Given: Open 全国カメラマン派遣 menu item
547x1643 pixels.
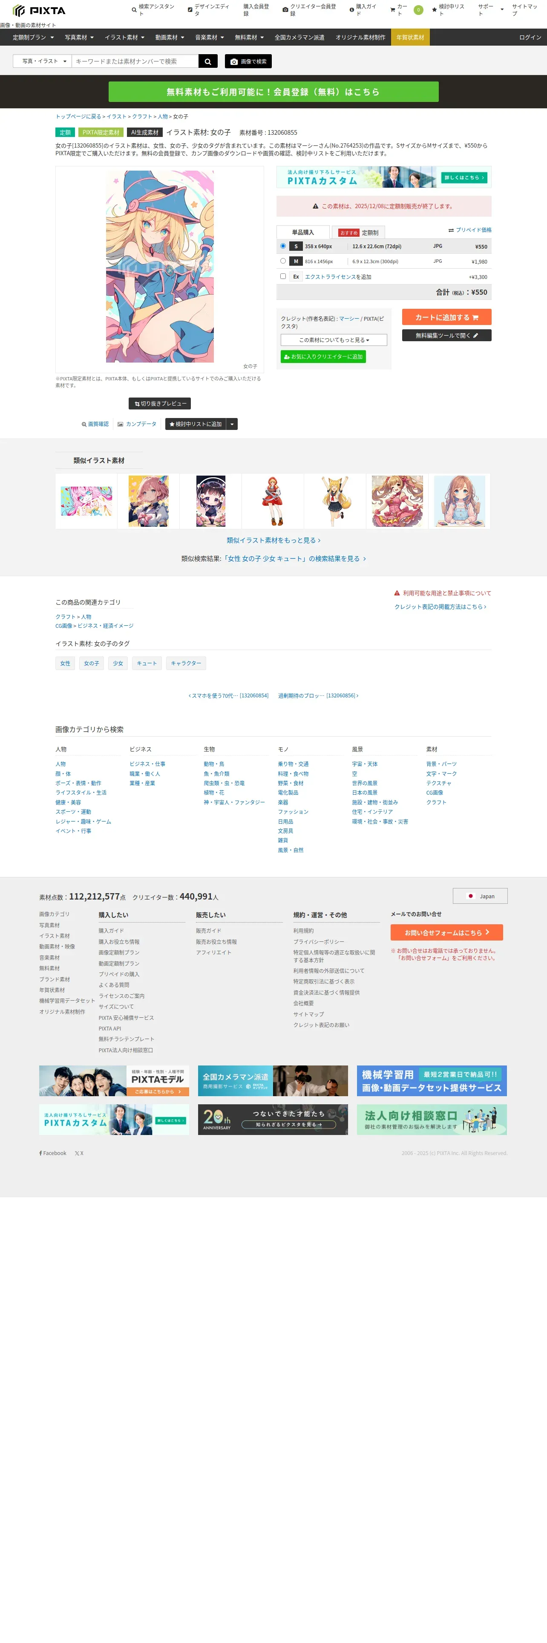Looking at the screenshot, I should 299,38.
